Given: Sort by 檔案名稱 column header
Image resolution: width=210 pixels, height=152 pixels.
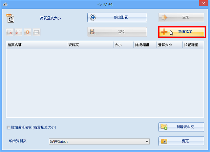Looking at the screenshot, I should click(x=36, y=45).
